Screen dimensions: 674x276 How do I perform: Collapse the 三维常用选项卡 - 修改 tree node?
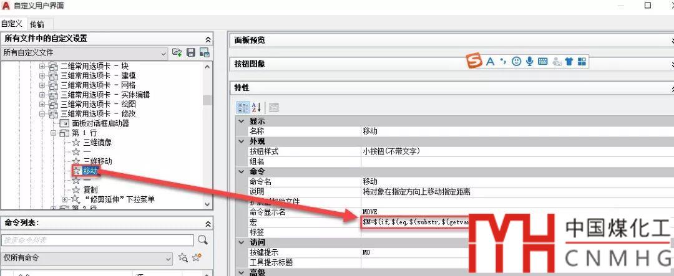[x=42, y=114]
